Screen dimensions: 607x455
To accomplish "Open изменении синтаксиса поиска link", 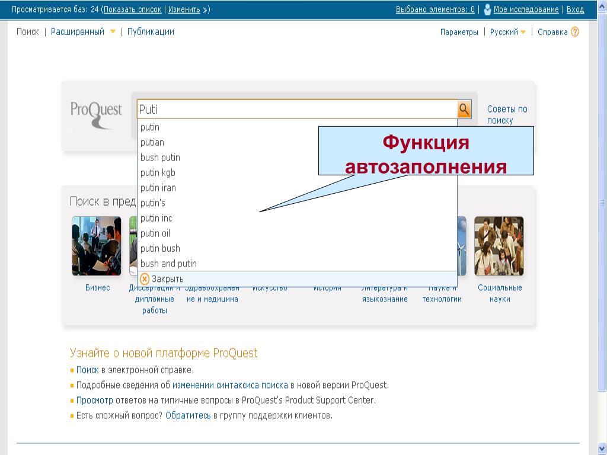I will coord(230,385).
